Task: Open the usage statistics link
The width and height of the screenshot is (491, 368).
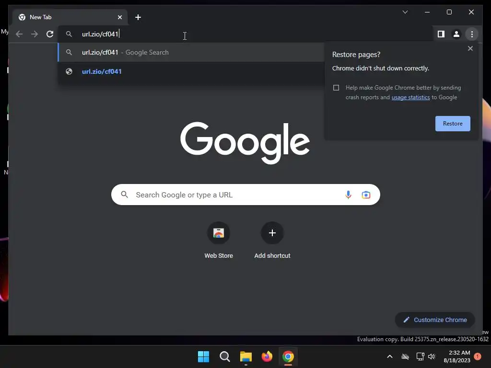Action: click(410, 97)
